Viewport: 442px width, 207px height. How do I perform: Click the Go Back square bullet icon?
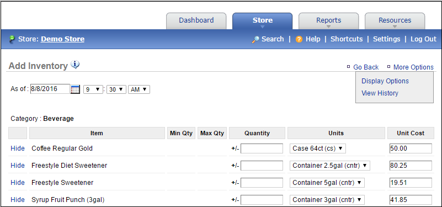[x=348, y=67]
